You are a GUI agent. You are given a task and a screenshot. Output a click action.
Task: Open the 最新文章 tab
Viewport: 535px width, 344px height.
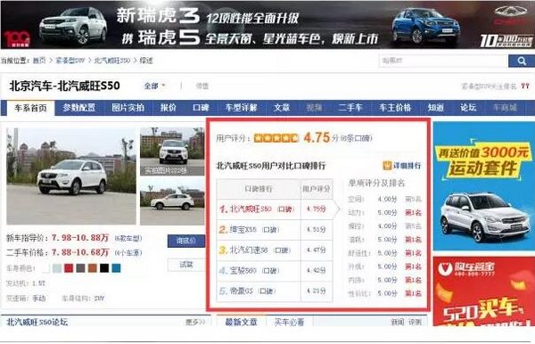click(241, 322)
